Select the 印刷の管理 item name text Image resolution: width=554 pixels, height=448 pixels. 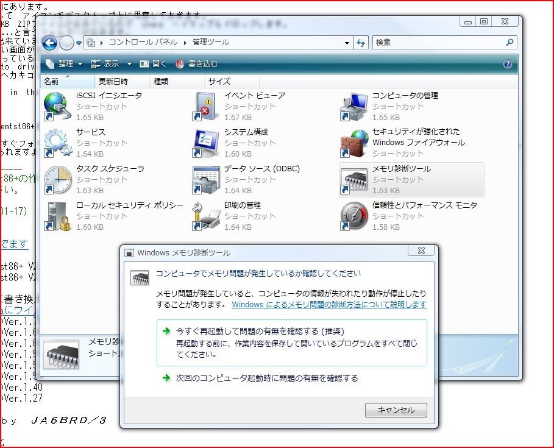243,205
